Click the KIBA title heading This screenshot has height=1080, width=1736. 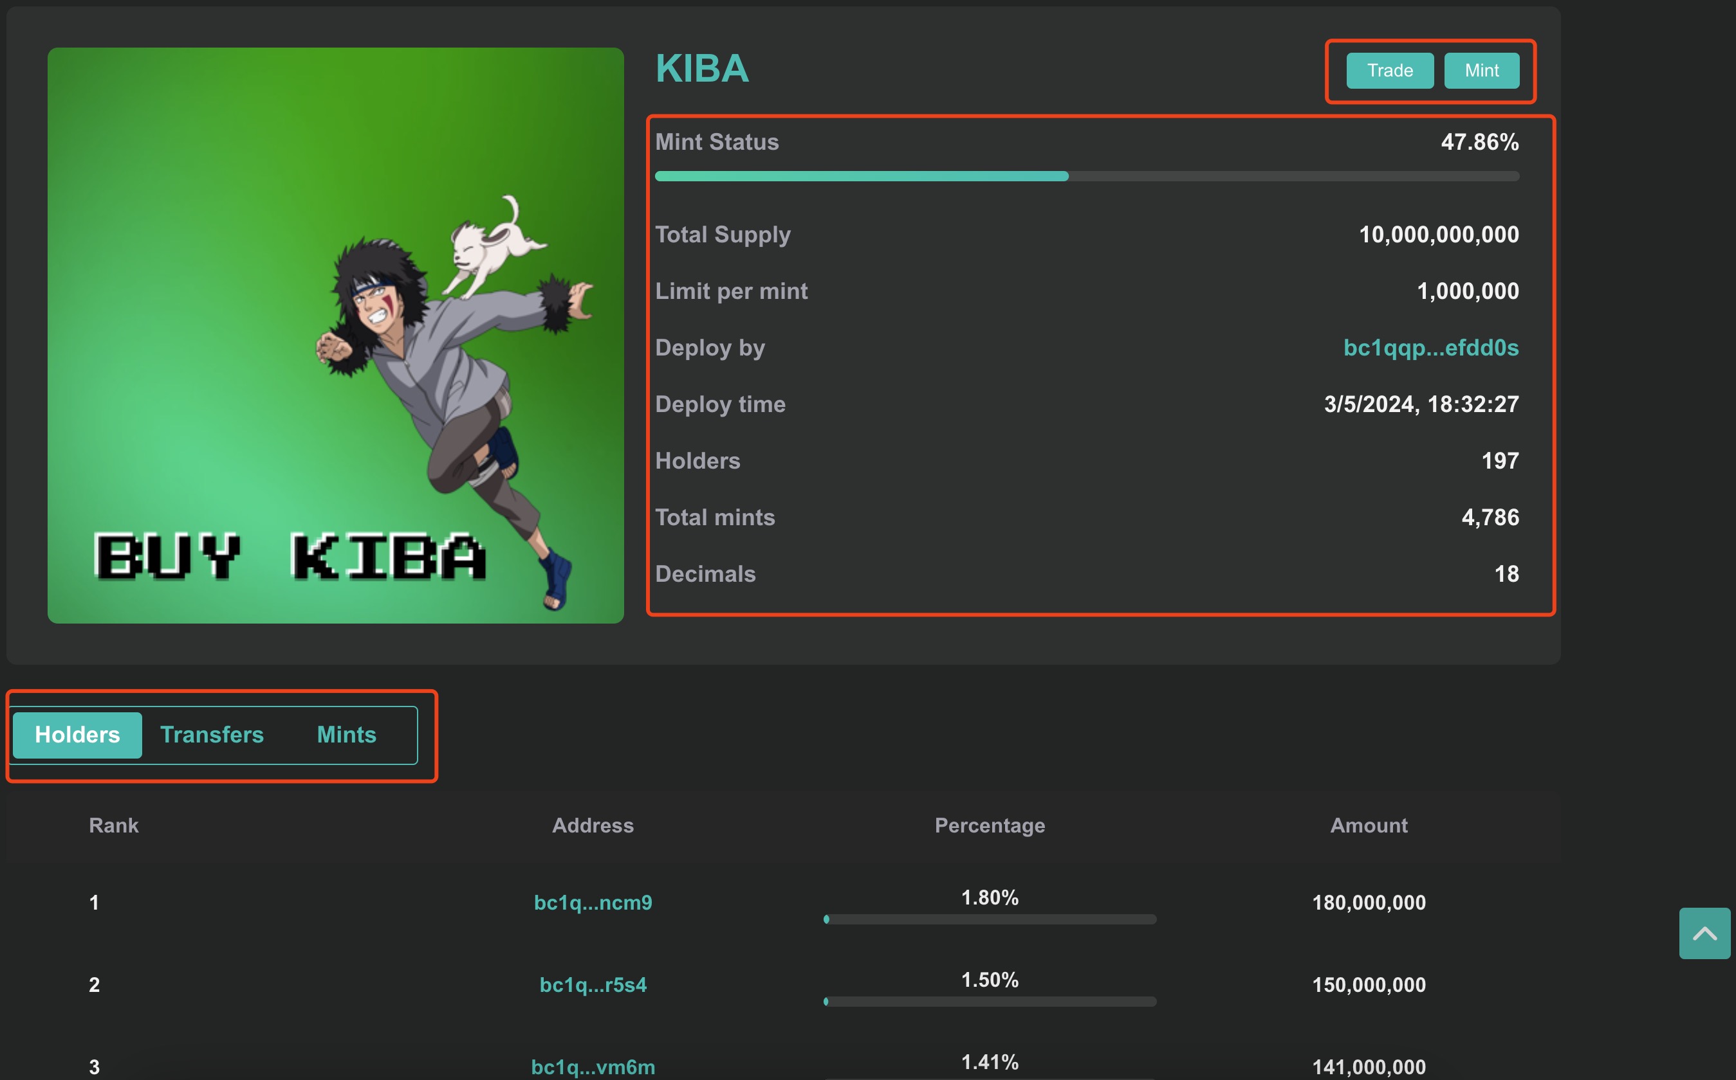pyautogui.click(x=702, y=69)
